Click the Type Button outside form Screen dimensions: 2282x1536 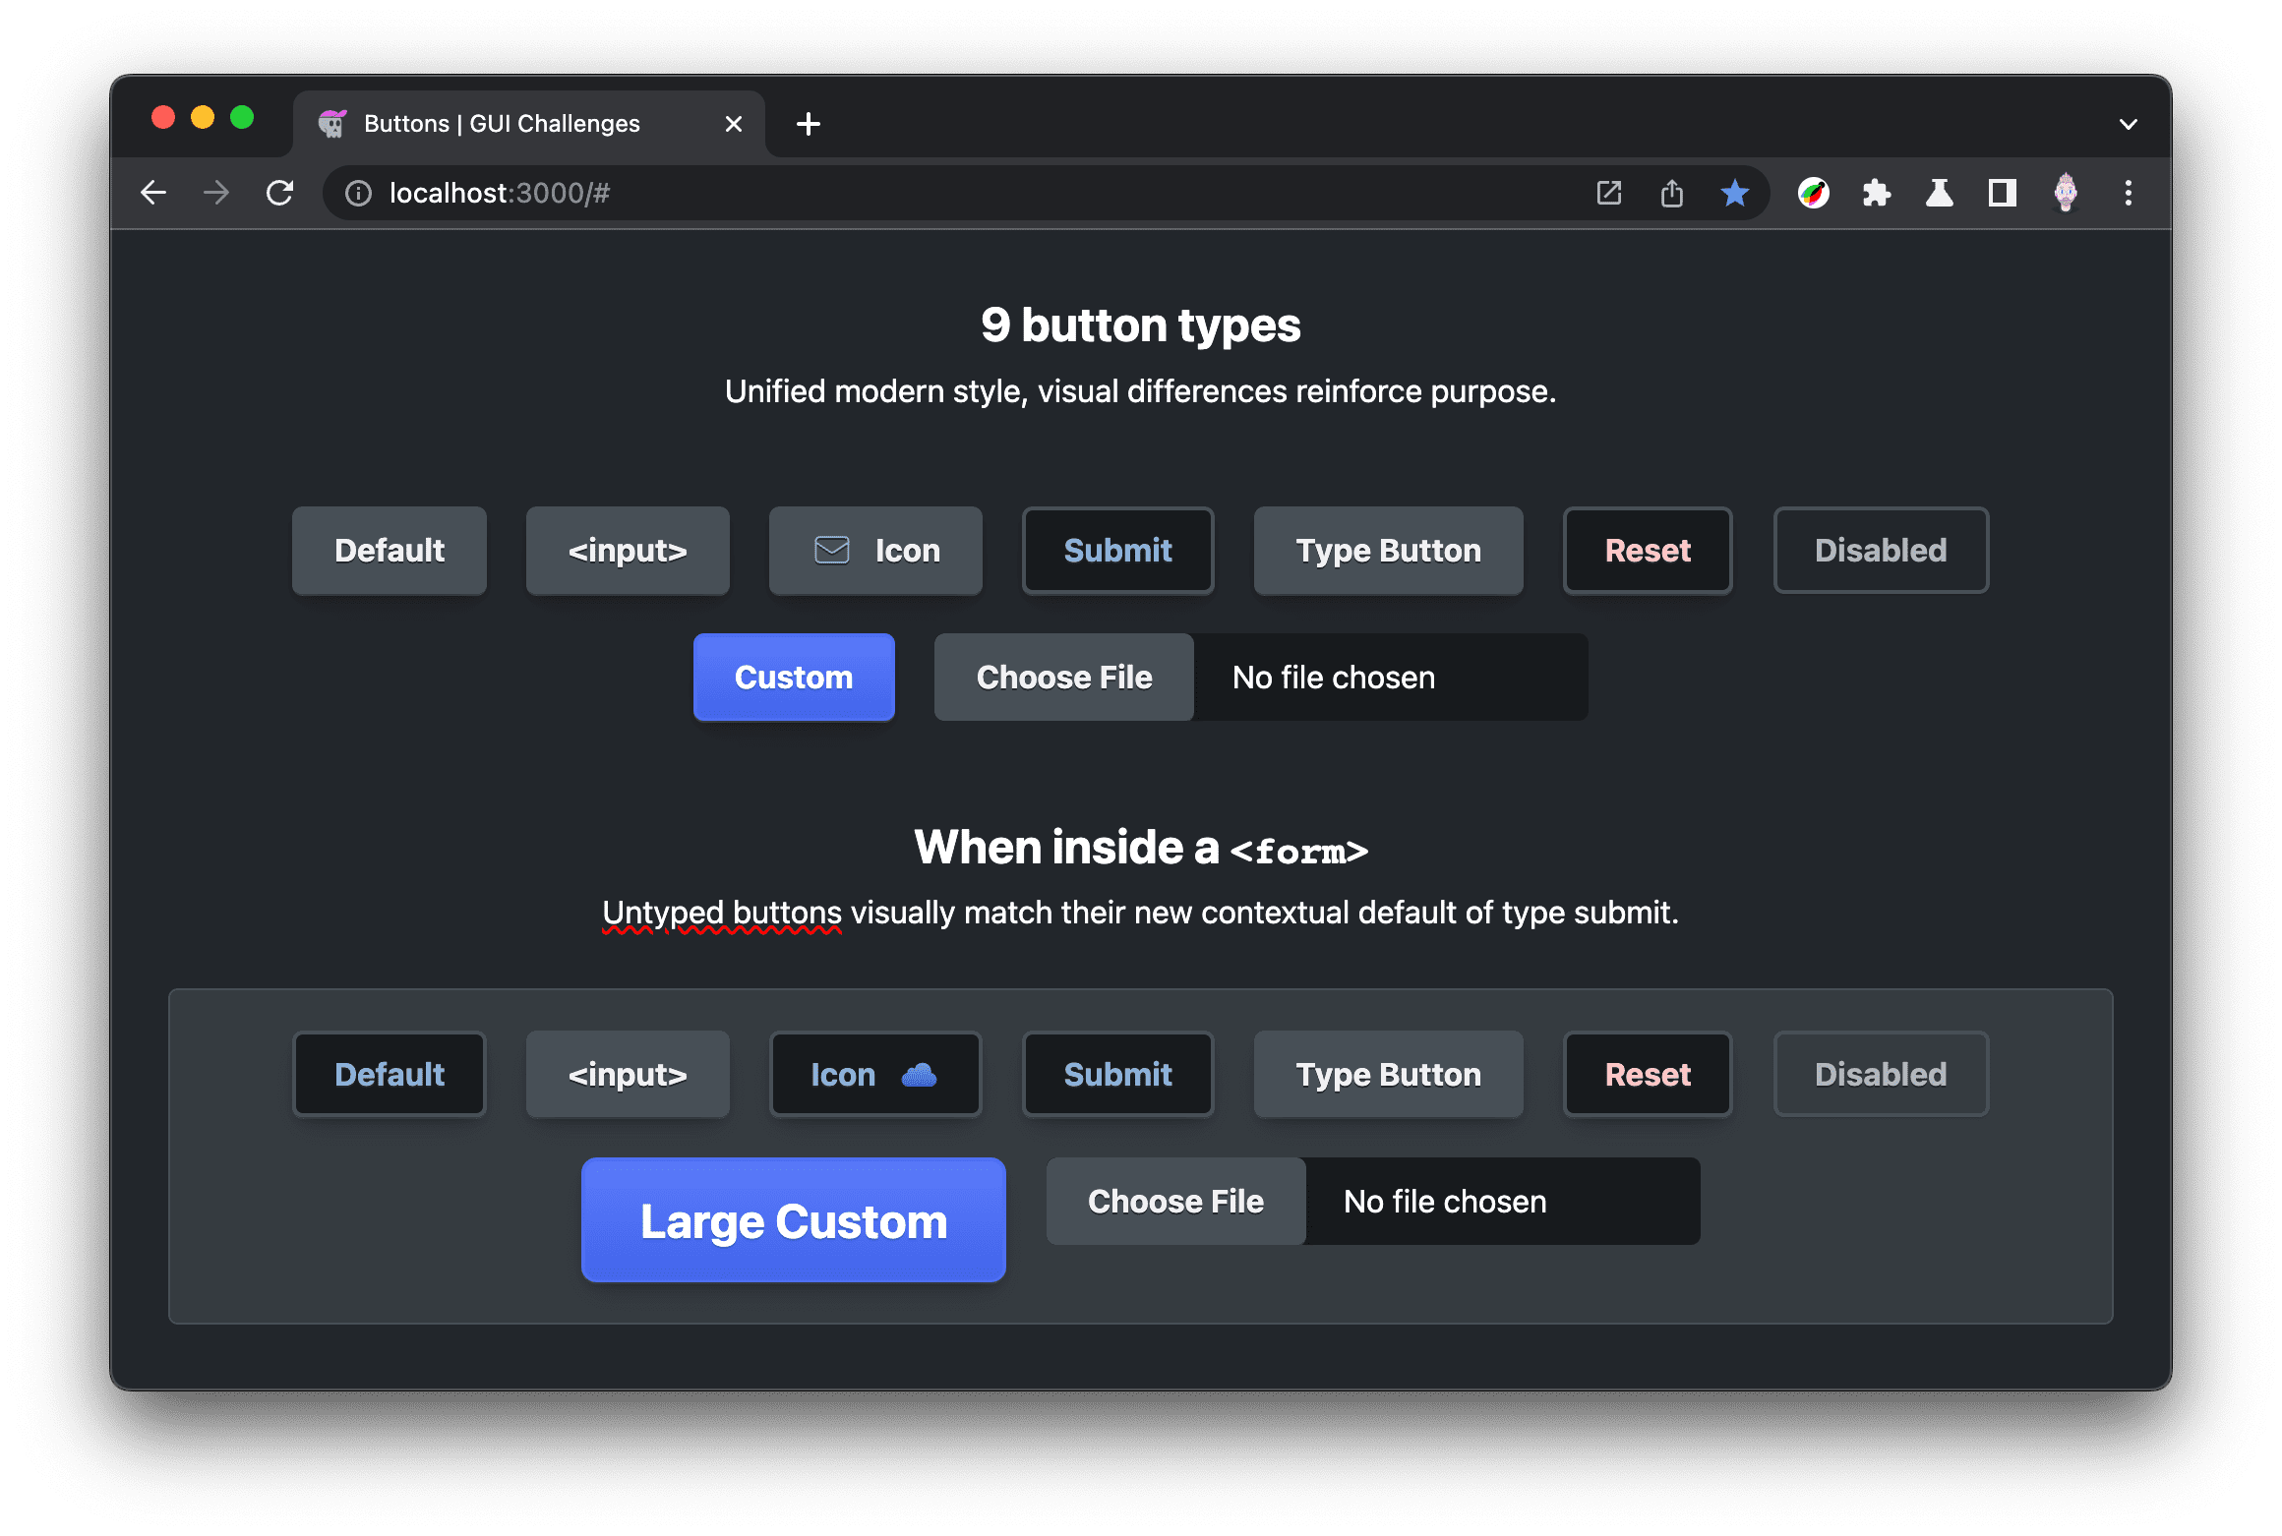click(1385, 549)
